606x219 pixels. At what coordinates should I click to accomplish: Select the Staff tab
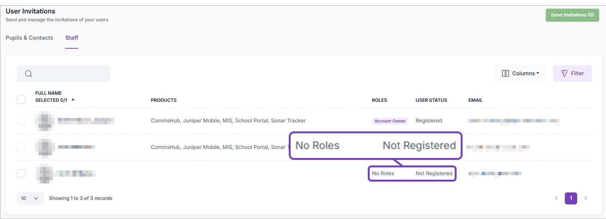72,38
